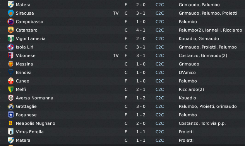Screen dimensions: 245x146
Task: Click the Vigor Lamezia green badge
Action: (11, 39)
